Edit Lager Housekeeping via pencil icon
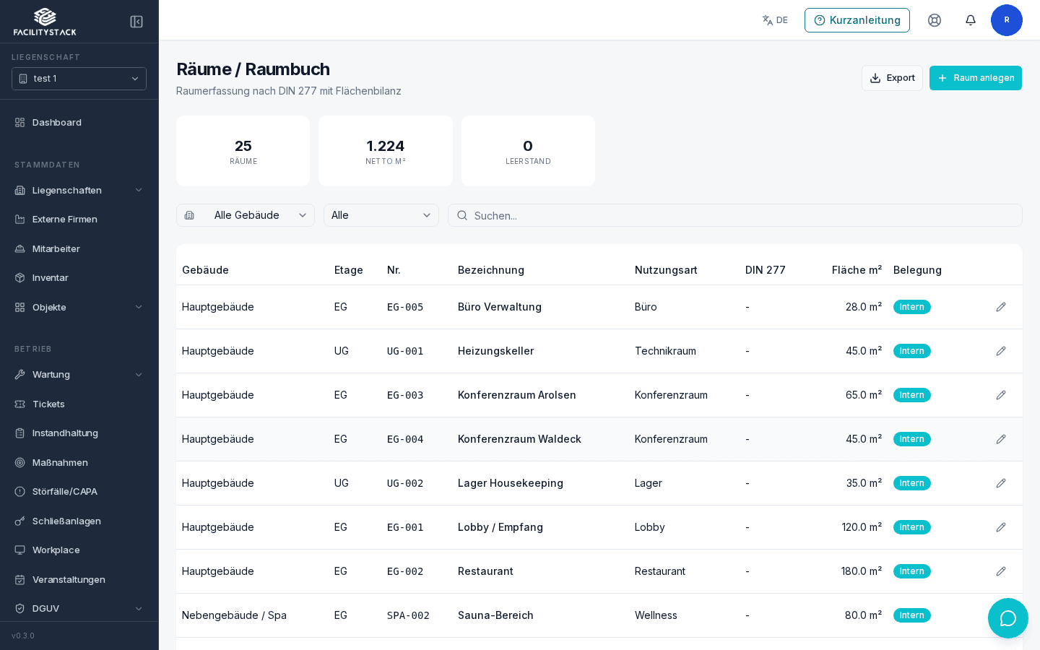This screenshot has width=1040, height=650. click(1001, 483)
